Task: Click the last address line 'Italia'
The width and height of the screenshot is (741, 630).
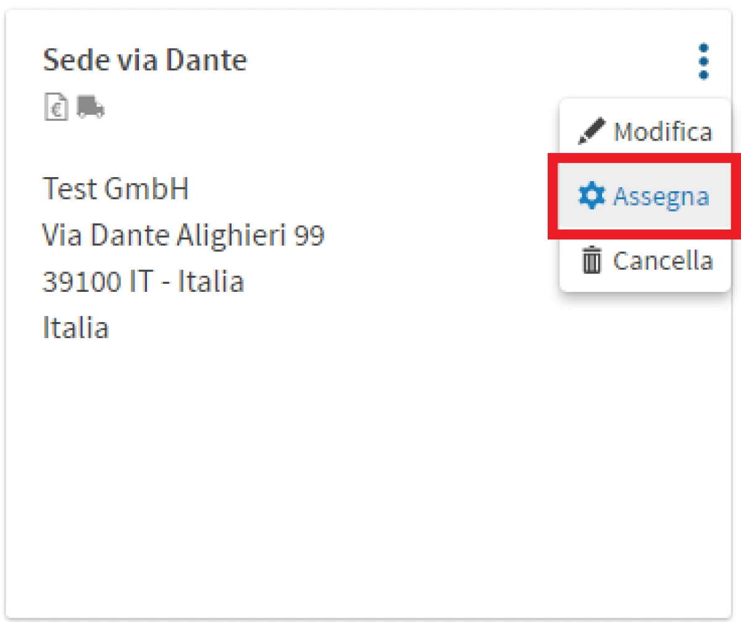Action: (x=75, y=328)
